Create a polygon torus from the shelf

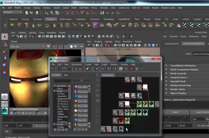coord(47,25)
